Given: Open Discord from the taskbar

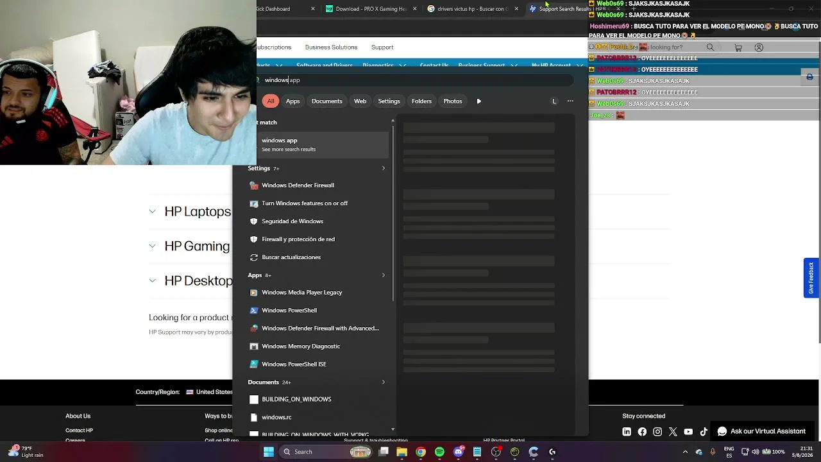Looking at the screenshot, I should tap(459, 452).
